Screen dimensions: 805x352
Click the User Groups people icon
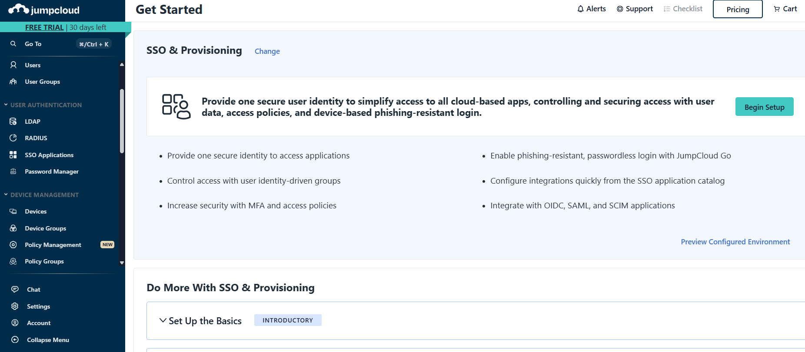(13, 82)
